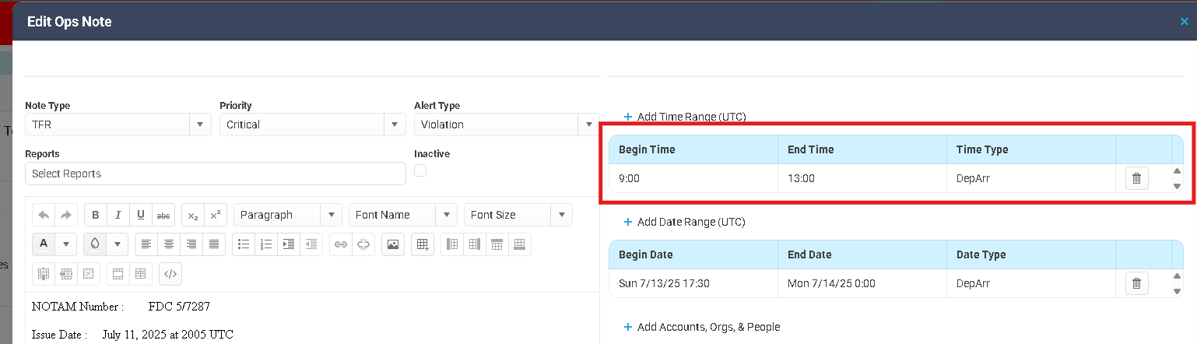1197x344 pixels.
Task: Toggle the Inactive checkbox
Action: coord(420,170)
